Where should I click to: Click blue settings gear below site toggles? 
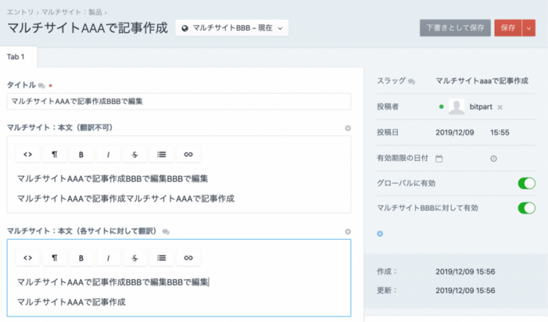pos(380,234)
